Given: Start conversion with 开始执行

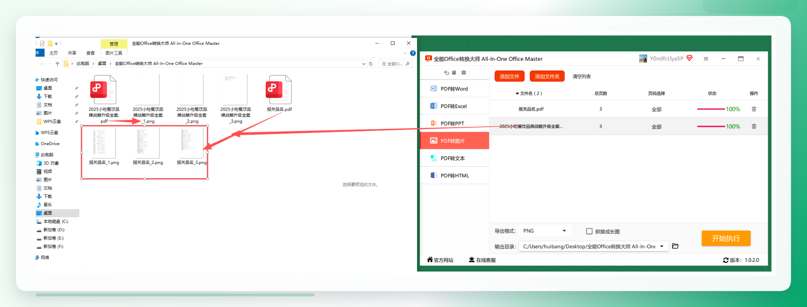Looking at the screenshot, I should click(x=726, y=238).
